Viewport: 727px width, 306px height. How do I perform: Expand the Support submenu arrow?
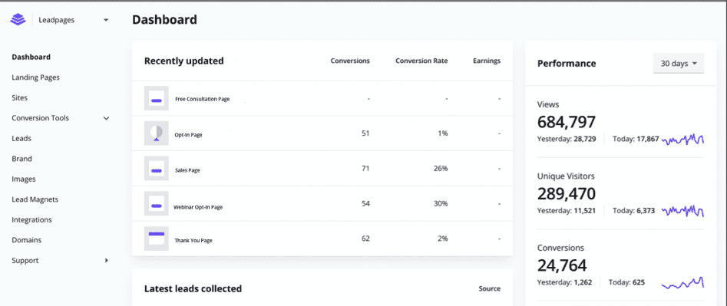coord(107,261)
